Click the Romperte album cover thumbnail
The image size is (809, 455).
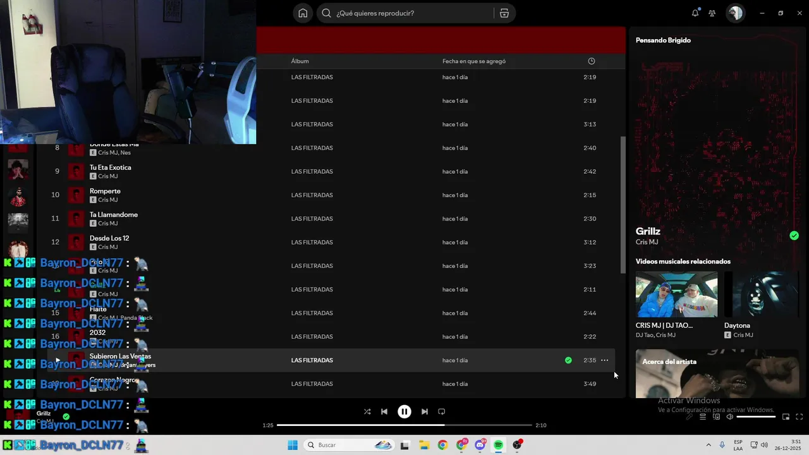[x=76, y=195]
